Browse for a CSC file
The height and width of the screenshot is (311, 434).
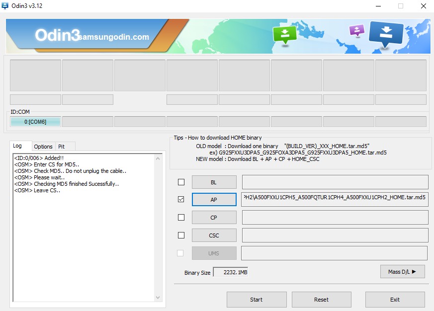[214, 235]
